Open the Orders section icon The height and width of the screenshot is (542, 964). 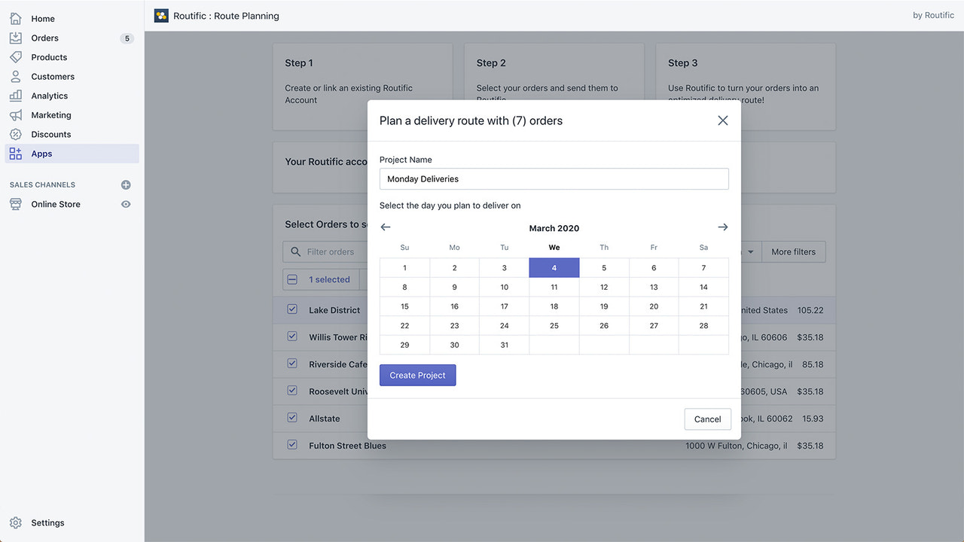click(16, 38)
